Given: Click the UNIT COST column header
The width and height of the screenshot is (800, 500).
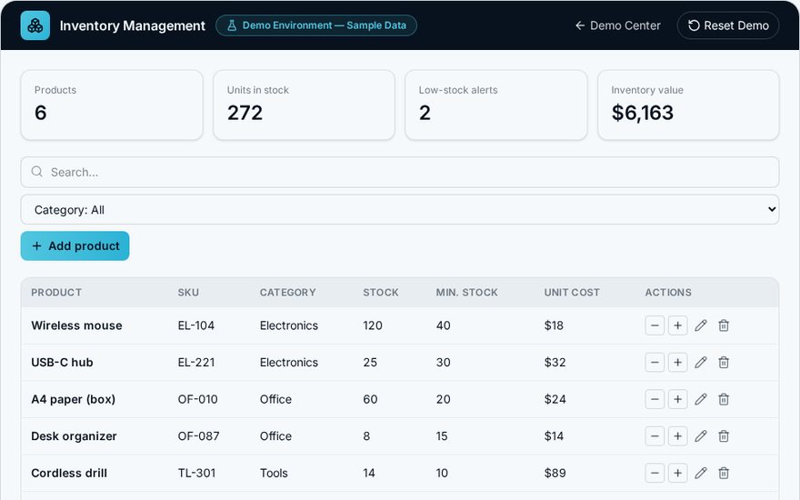Looking at the screenshot, I should tap(572, 293).
